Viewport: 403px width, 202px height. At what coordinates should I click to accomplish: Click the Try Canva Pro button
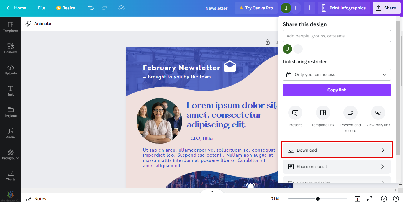256,8
